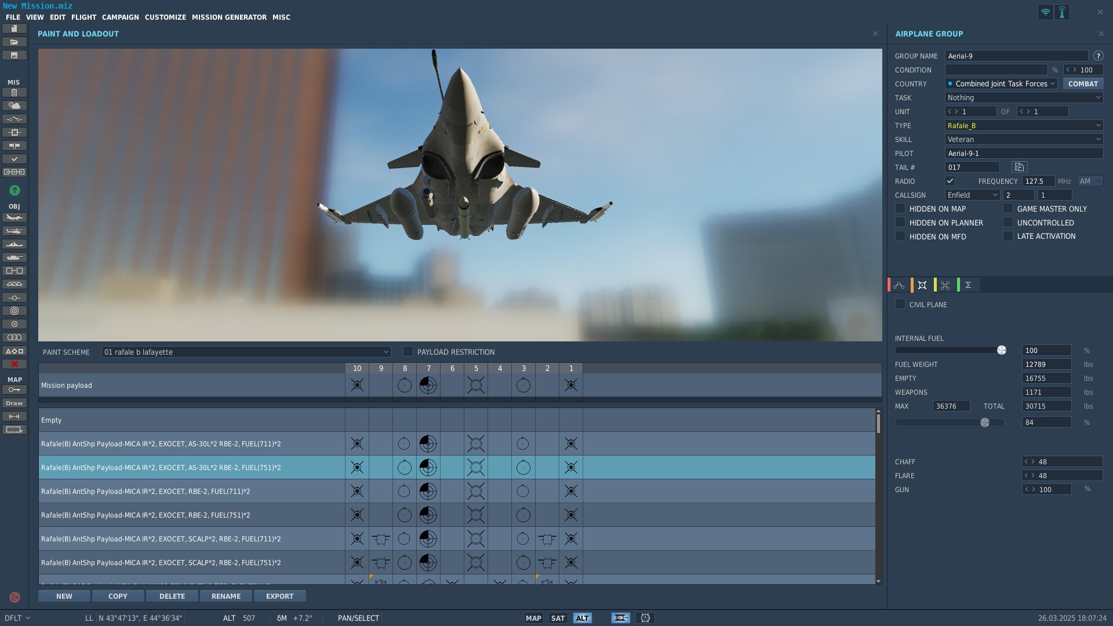The width and height of the screenshot is (1113, 626).
Task: Adjust the CHAFF count stepper
Action: pyautogui.click(x=1030, y=461)
